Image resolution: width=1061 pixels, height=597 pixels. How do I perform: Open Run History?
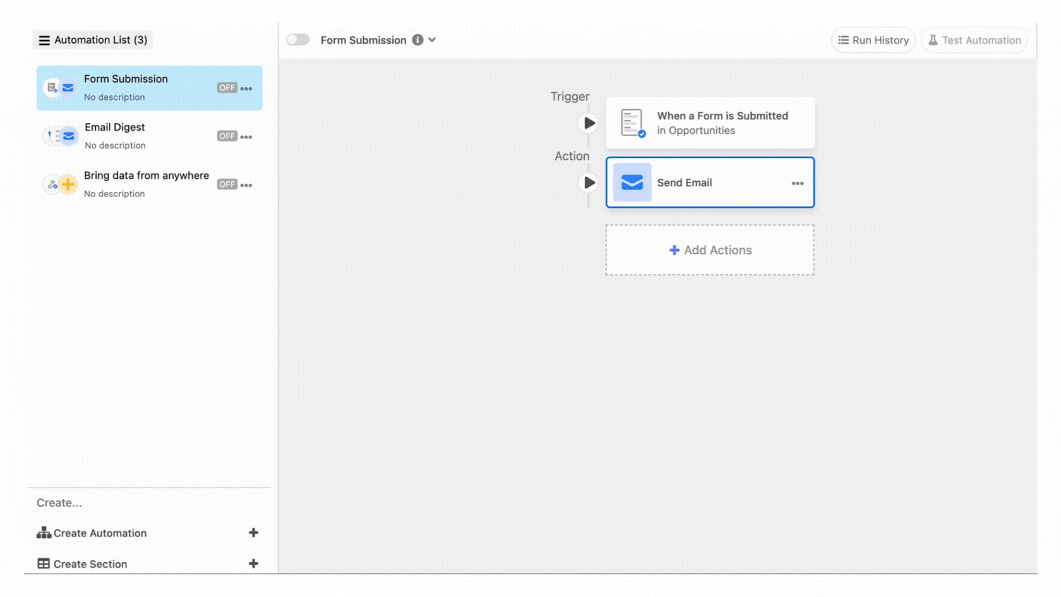coord(873,40)
